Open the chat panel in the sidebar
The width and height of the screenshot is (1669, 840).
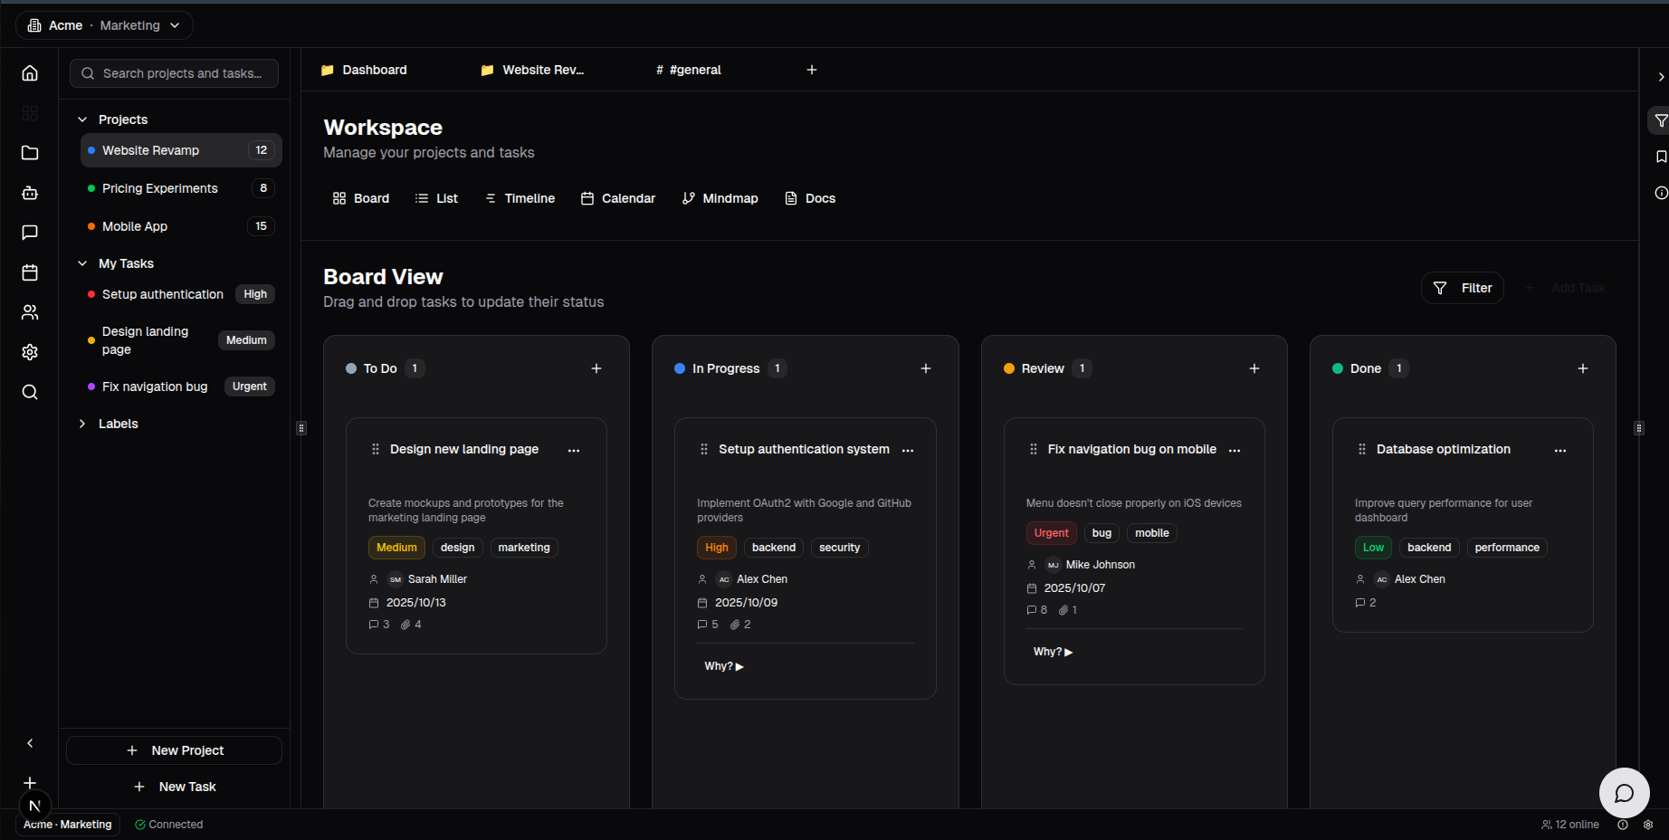pos(30,233)
